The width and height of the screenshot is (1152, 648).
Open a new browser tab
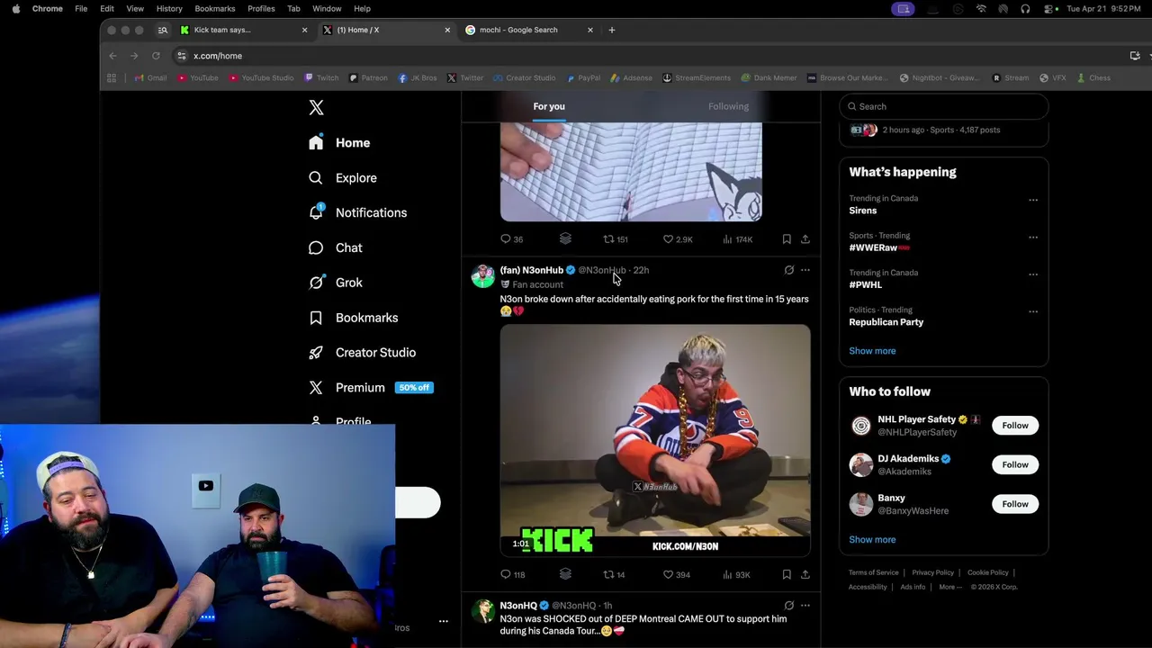612,30
